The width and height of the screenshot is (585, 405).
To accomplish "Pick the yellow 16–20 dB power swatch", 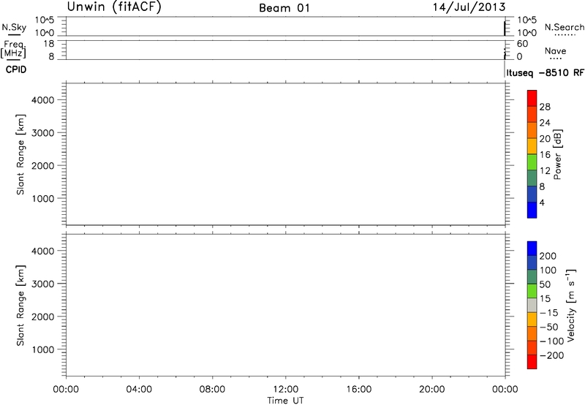I will click(532, 146).
